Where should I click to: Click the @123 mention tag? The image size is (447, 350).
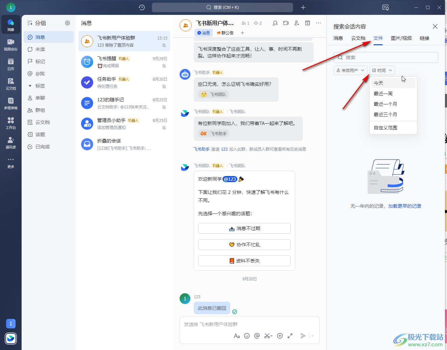pyautogui.click(x=230, y=179)
